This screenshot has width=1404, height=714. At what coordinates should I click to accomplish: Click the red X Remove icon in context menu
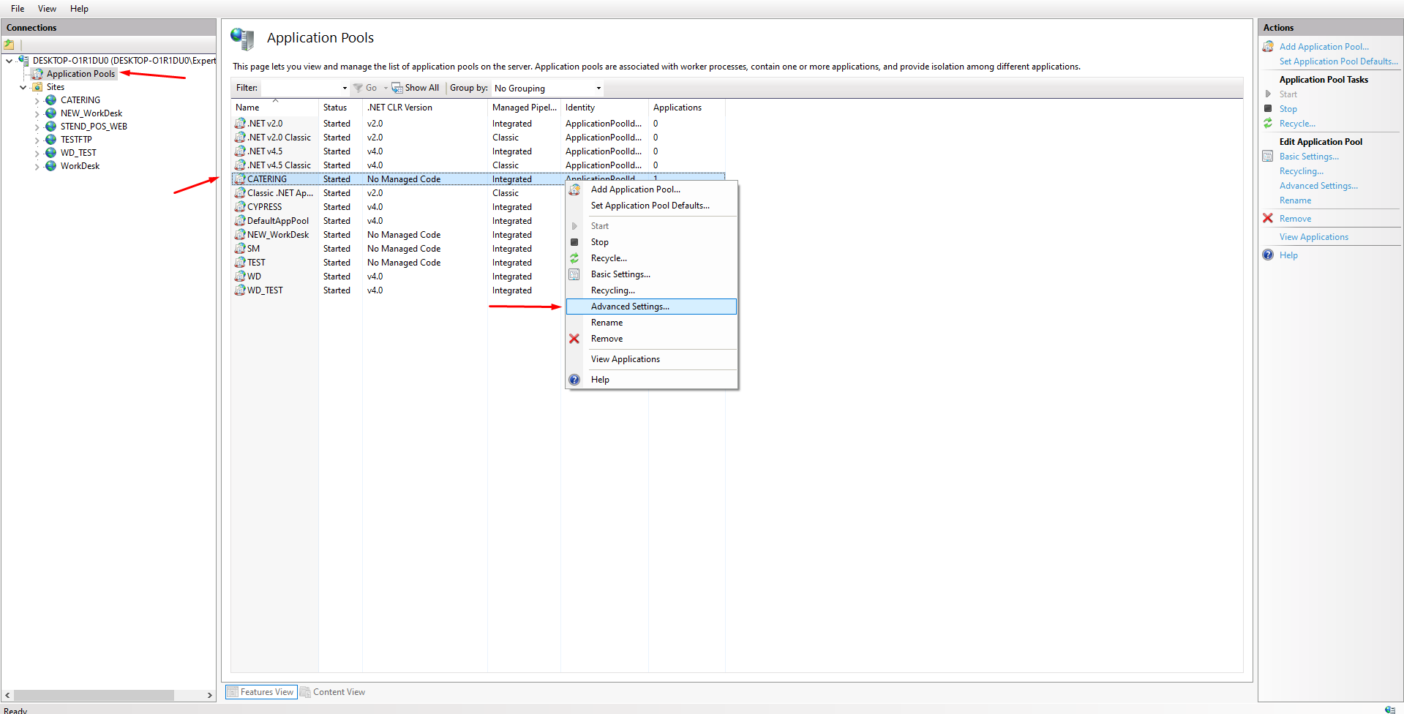click(574, 339)
